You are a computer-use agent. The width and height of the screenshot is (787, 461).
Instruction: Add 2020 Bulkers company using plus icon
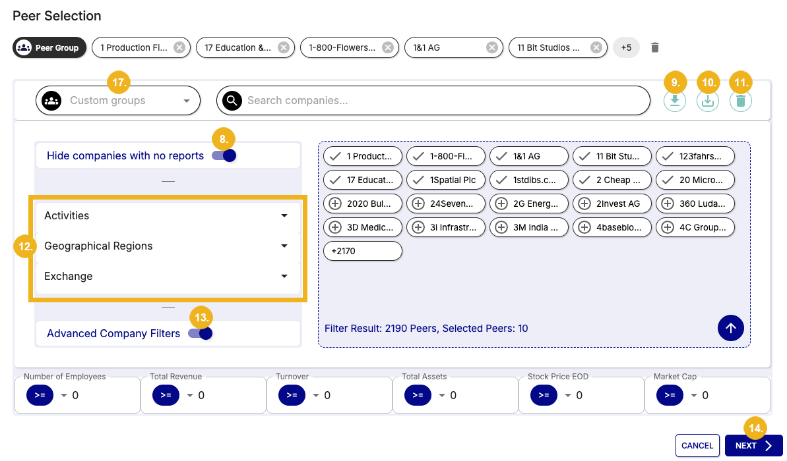334,203
